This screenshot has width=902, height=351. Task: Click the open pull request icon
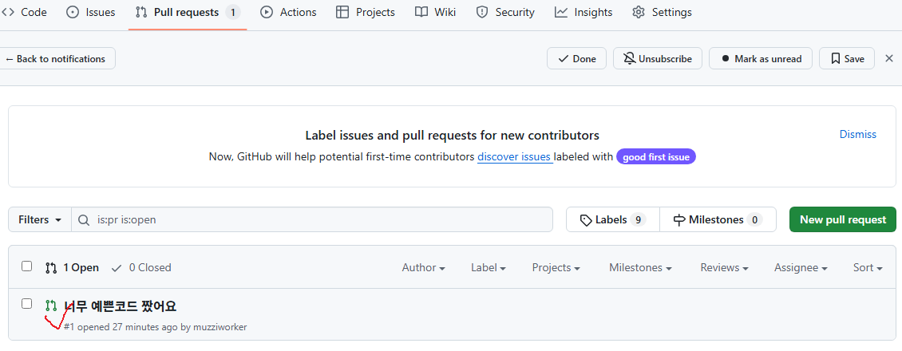51,306
